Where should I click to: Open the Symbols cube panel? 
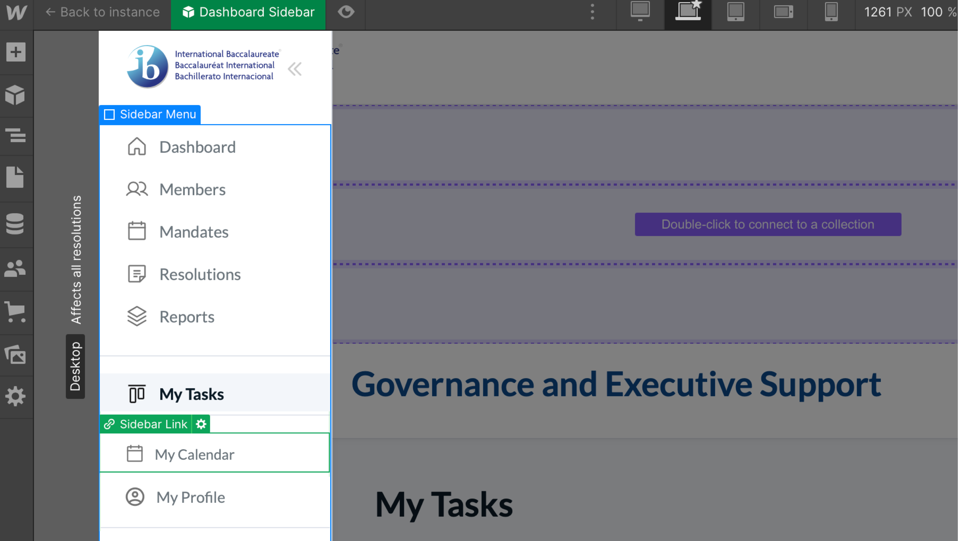coord(16,95)
